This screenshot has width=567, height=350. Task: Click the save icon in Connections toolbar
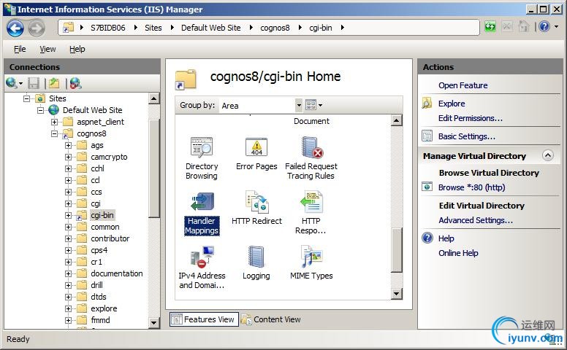[x=34, y=83]
